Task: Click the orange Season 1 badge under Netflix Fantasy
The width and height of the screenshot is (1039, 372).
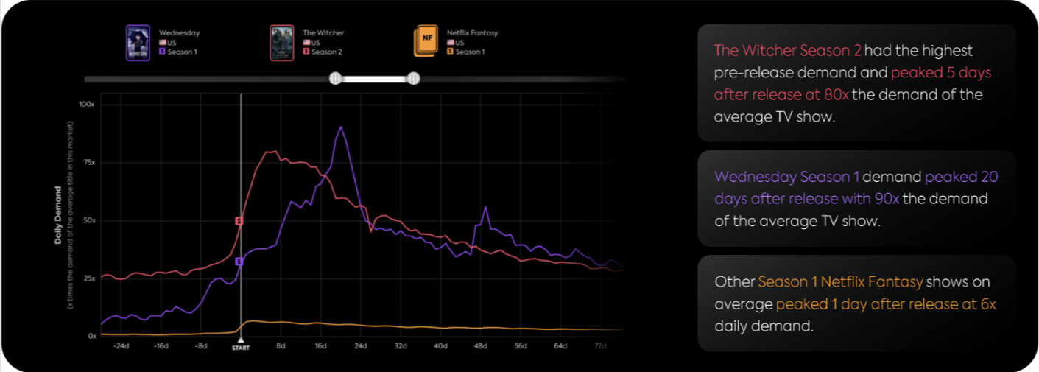Action: 450,52
